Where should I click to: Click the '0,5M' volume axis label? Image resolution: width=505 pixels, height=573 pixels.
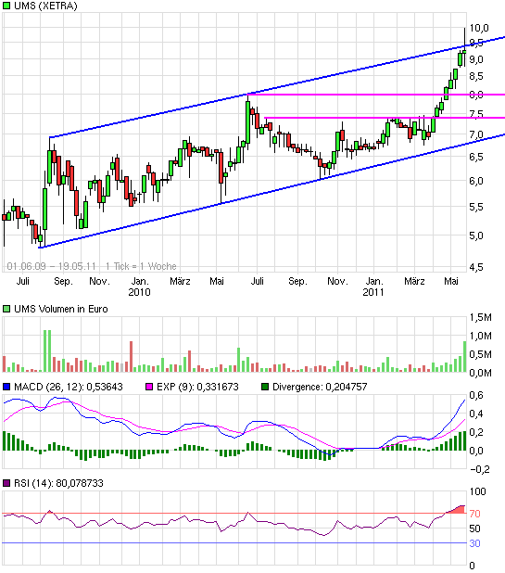(481, 354)
